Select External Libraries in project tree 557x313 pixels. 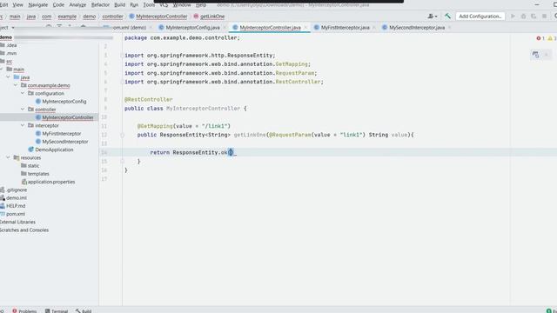point(17,222)
